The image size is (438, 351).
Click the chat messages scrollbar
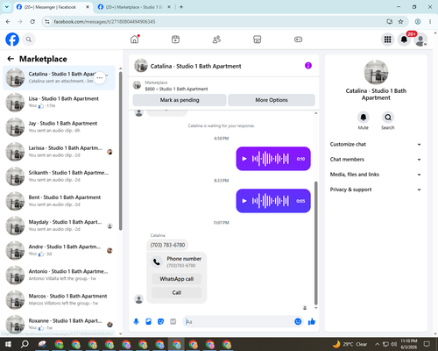coord(315,243)
